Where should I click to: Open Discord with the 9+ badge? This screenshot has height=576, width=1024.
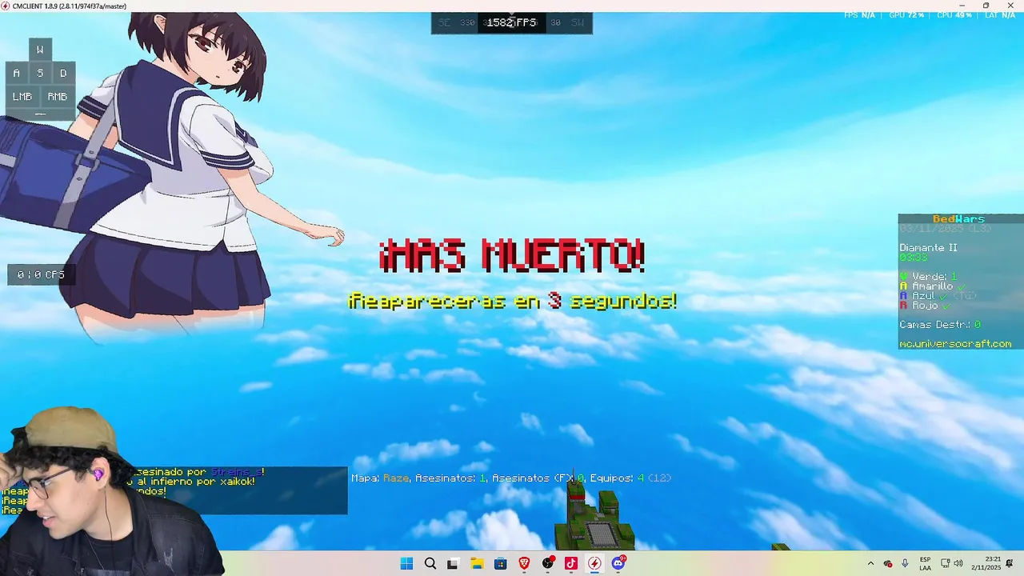pos(618,563)
